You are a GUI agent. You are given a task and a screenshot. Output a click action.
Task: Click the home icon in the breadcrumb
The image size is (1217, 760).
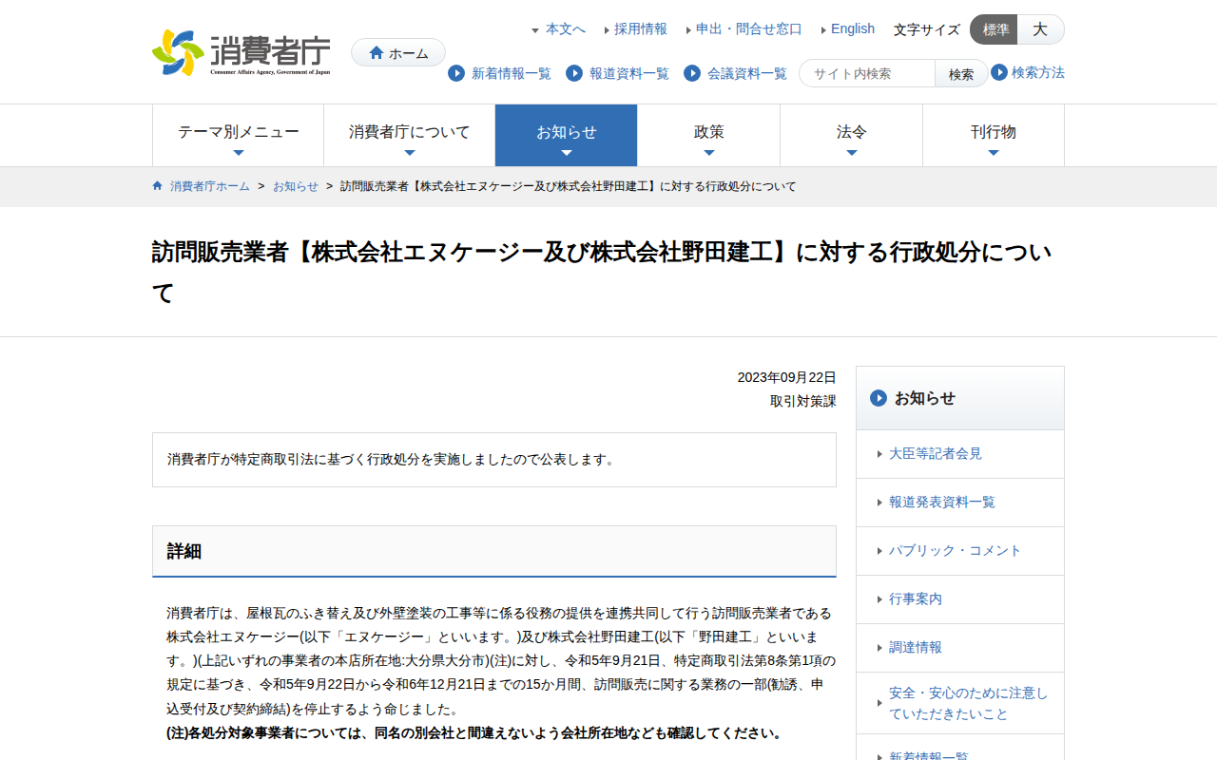158,186
